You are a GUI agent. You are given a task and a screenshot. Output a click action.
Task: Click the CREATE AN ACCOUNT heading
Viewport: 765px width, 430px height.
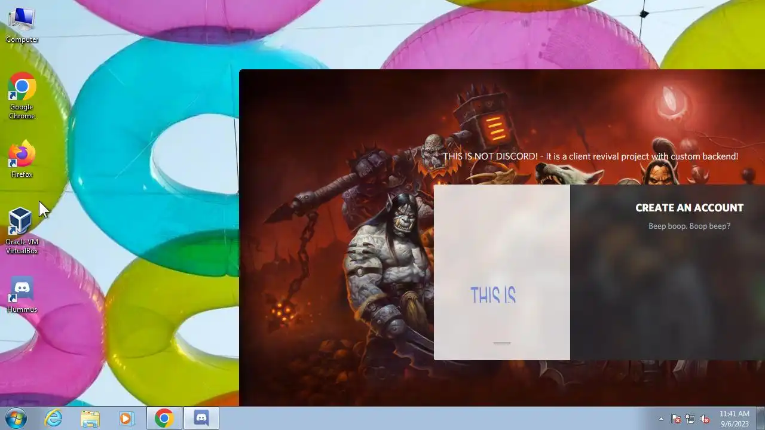pos(689,208)
